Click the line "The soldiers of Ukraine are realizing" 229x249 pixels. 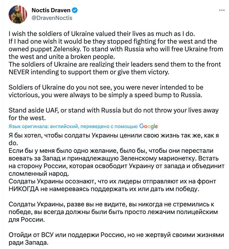pos(115,65)
